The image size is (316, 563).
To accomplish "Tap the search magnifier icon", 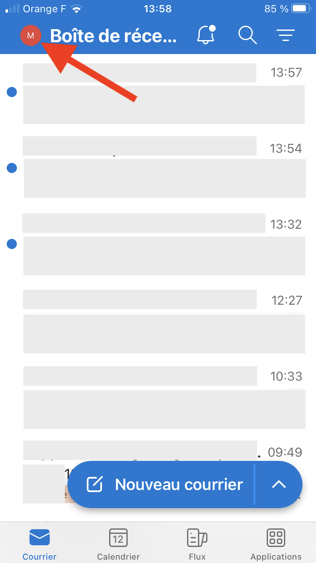I will 247,35.
